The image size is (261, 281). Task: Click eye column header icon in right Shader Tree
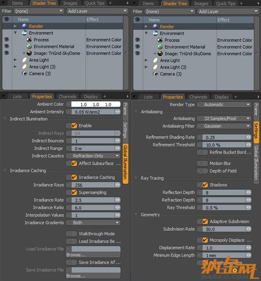[138, 19]
